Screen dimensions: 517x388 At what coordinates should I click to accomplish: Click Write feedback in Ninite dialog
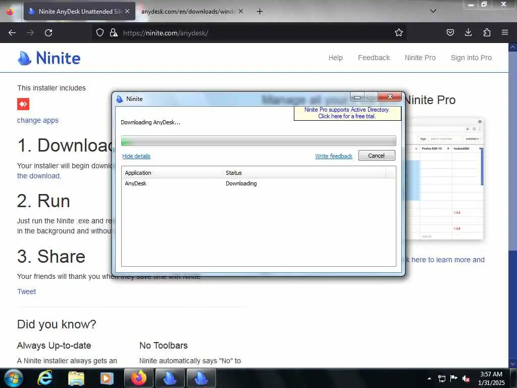pos(334,156)
